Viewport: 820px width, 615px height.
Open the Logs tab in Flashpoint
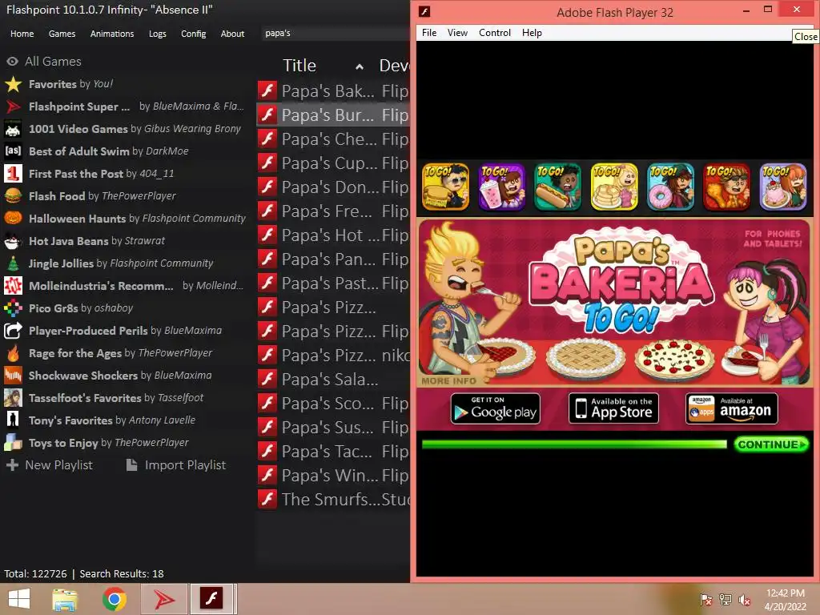(x=158, y=34)
